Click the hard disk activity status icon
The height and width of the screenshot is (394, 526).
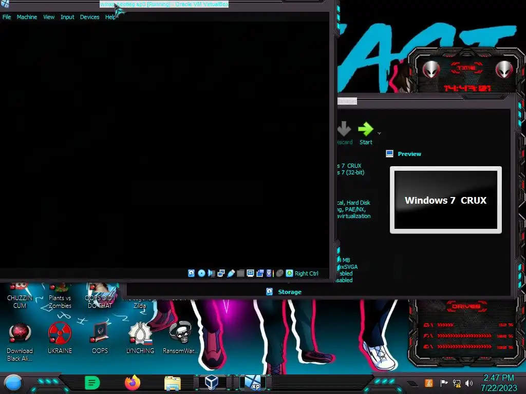click(x=191, y=273)
